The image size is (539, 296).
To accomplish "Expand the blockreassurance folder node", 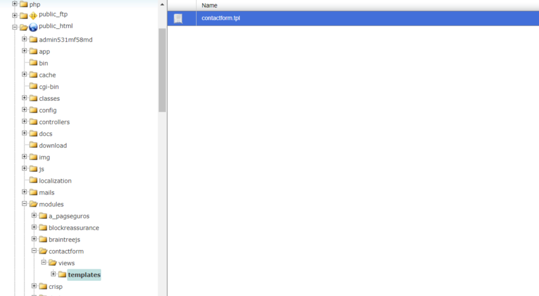I will point(34,227).
